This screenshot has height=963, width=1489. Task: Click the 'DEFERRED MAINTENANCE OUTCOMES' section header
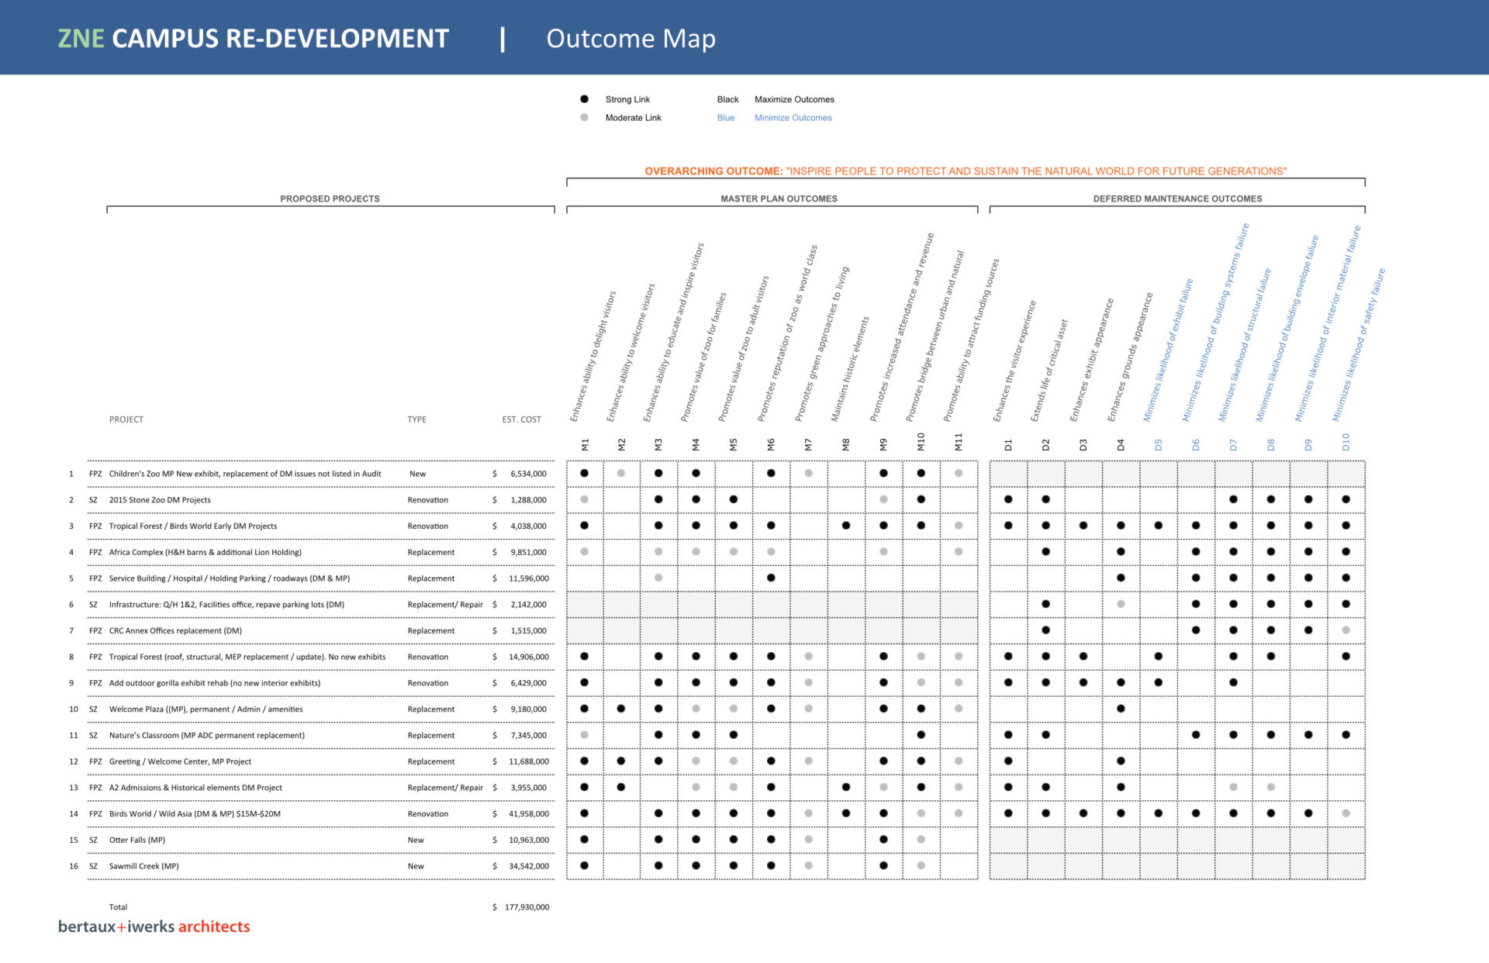pyautogui.click(x=1177, y=199)
